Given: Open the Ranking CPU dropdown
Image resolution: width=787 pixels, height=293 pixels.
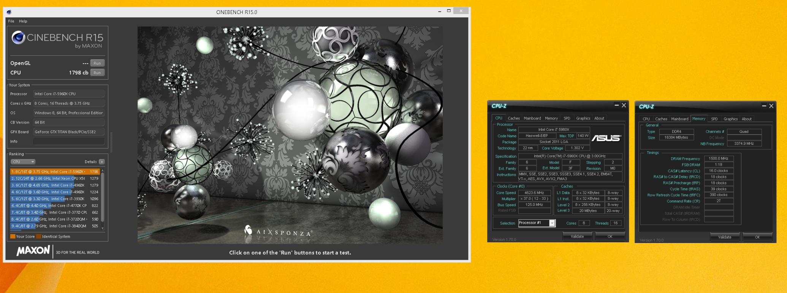Looking at the screenshot, I should [23, 162].
